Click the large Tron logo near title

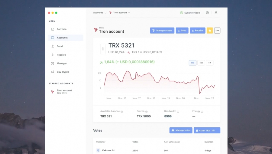pos(96,30)
